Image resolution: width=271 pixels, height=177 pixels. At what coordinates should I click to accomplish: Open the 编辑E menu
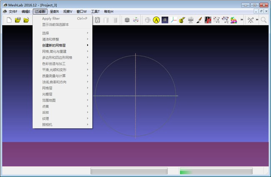coord(26,12)
